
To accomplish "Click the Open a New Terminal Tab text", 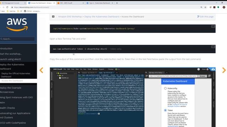I will (x=68, y=39).
